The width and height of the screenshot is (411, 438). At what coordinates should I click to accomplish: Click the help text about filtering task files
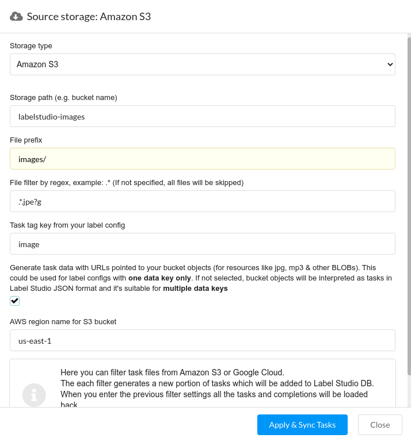click(x=217, y=389)
